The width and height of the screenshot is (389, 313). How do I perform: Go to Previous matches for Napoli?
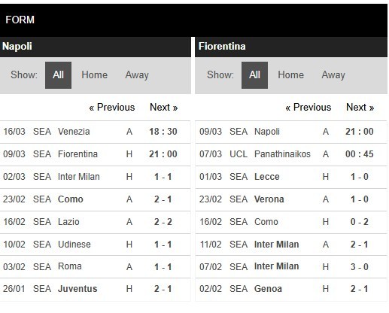(112, 108)
